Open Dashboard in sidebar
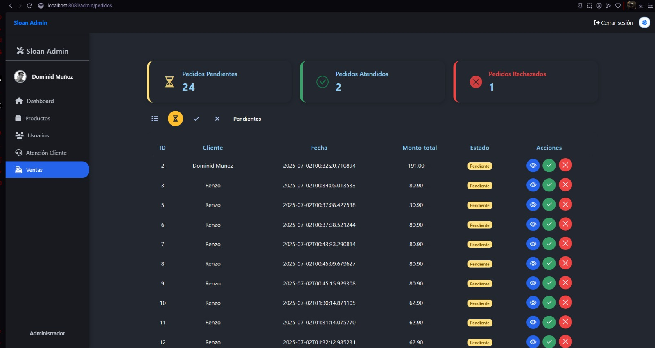The height and width of the screenshot is (348, 655). pos(47,101)
